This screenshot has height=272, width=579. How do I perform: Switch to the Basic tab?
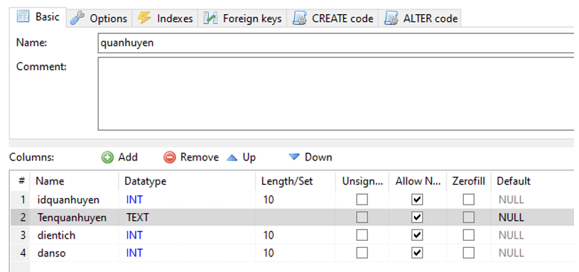click(38, 17)
